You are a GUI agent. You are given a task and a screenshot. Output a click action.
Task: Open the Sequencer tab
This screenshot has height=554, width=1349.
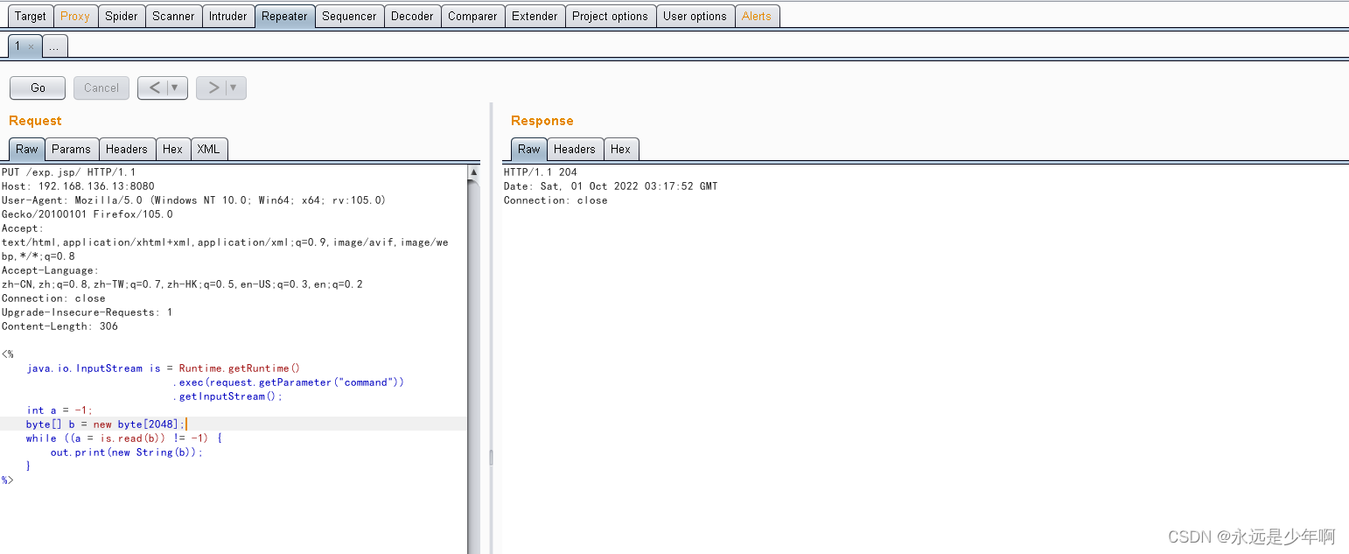click(349, 16)
